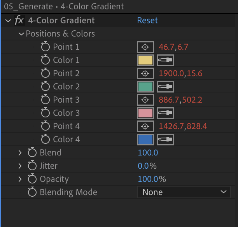This screenshot has height=227, width=238.
Task: Click the Point 3 value 886.7,502.2
Action: pos(180,100)
